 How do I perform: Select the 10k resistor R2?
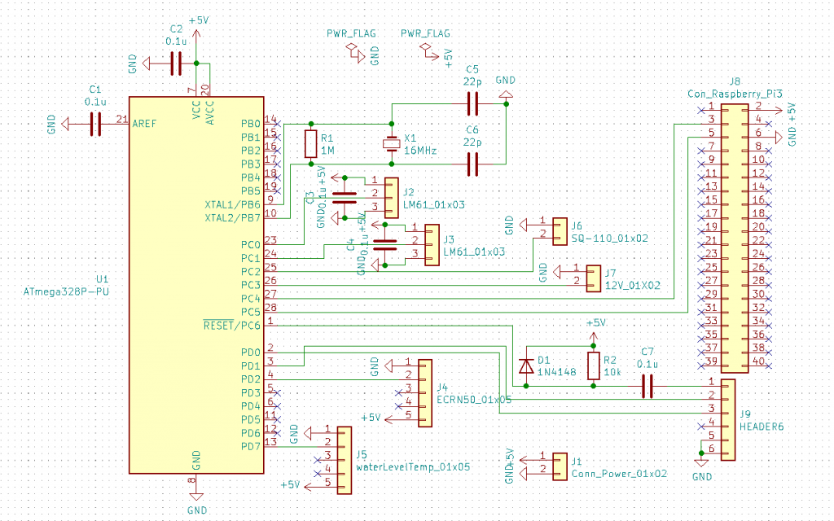coord(594,363)
